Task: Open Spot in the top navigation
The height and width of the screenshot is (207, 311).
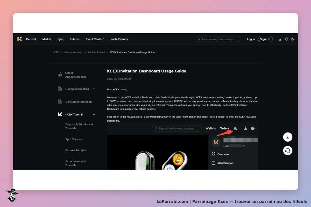Action: pyautogui.click(x=60, y=39)
